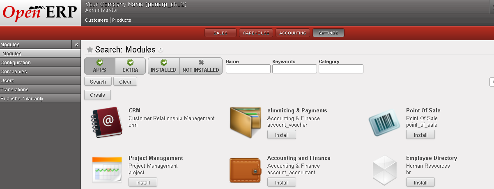Collapse the left sidebar with double-arrow icon
Viewport: 494px width, 189px height.
pos(76,45)
